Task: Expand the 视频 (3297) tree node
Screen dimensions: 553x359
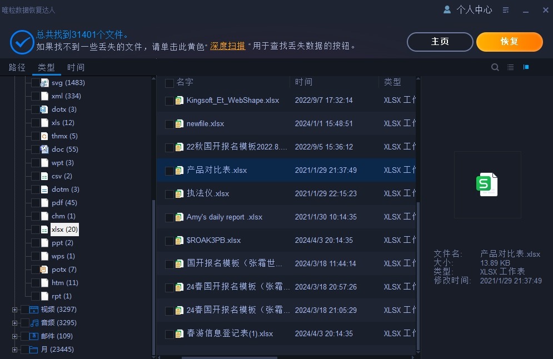Action: coord(15,310)
